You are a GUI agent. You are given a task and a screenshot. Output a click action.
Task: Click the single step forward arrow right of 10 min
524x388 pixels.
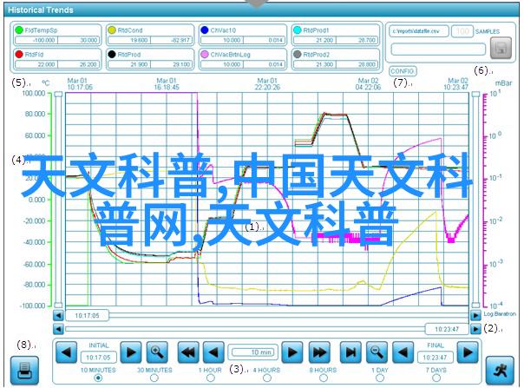tap(292, 352)
